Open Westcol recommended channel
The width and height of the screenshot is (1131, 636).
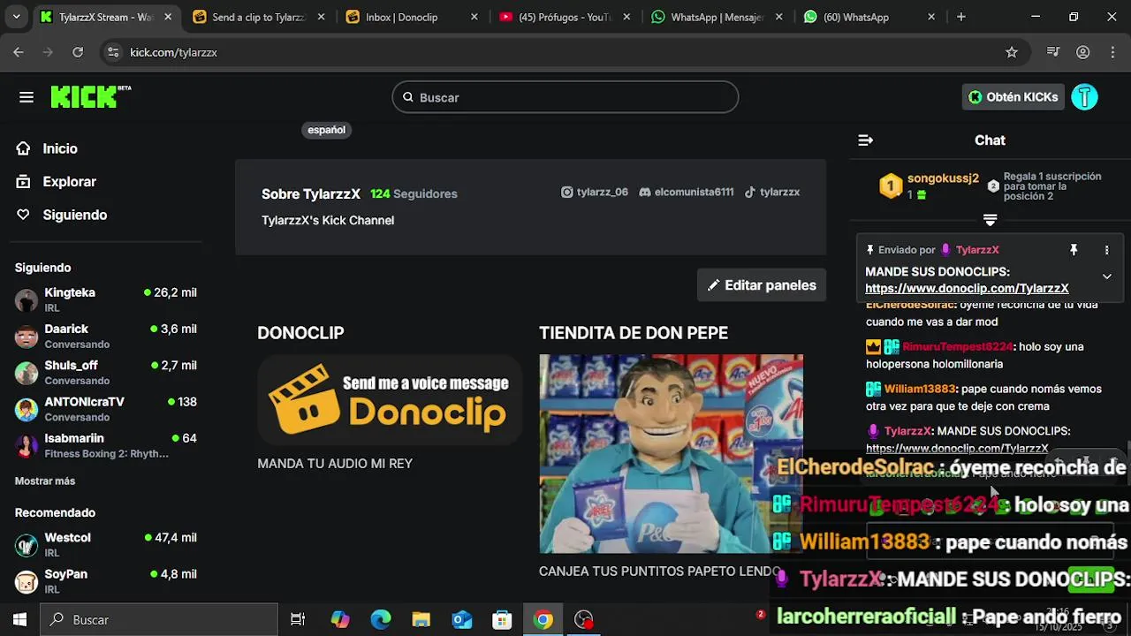click(x=106, y=544)
